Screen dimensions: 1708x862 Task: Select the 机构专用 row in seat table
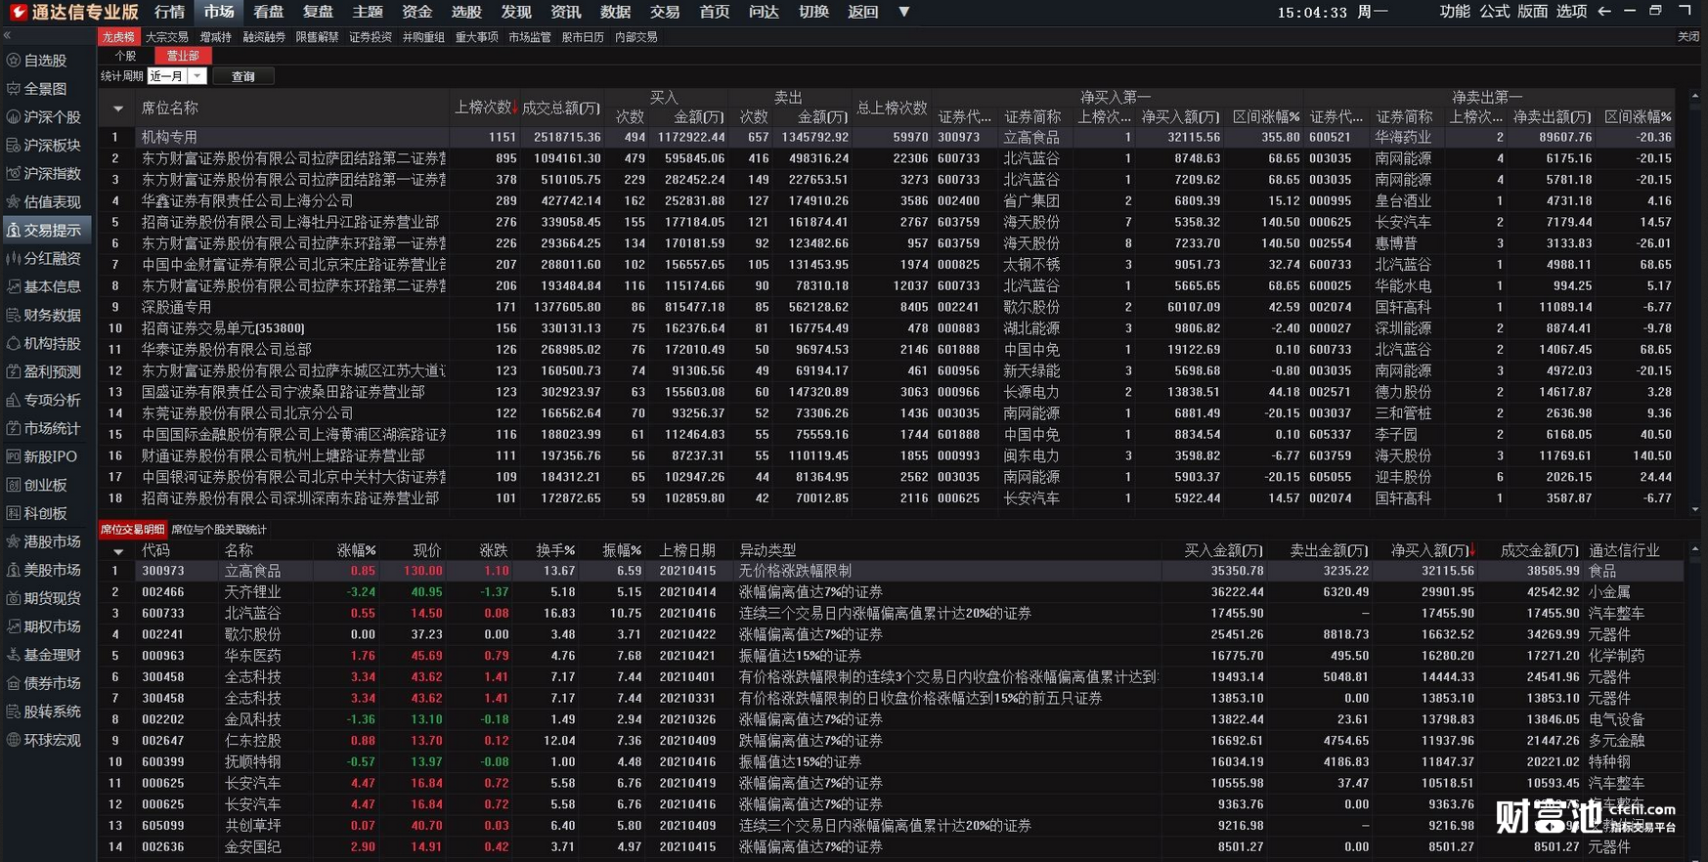pyautogui.click(x=887, y=138)
